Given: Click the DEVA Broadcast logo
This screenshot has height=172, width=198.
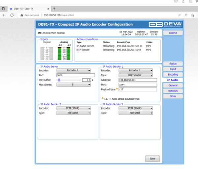Looking at the screenshot, I should coord(165,24).
